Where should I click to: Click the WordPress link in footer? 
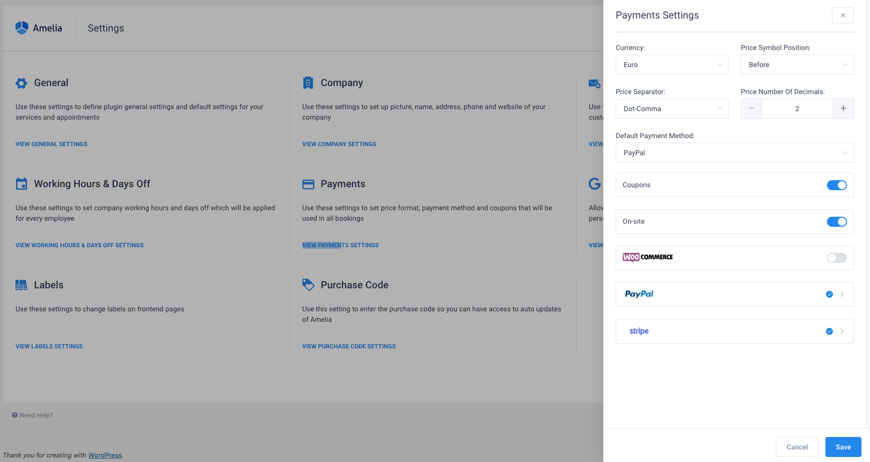[x=105, y=455]
